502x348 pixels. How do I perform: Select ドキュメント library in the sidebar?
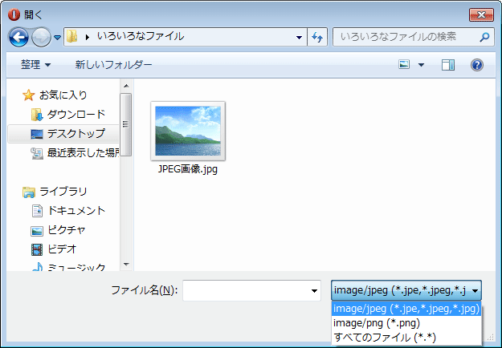76,211
